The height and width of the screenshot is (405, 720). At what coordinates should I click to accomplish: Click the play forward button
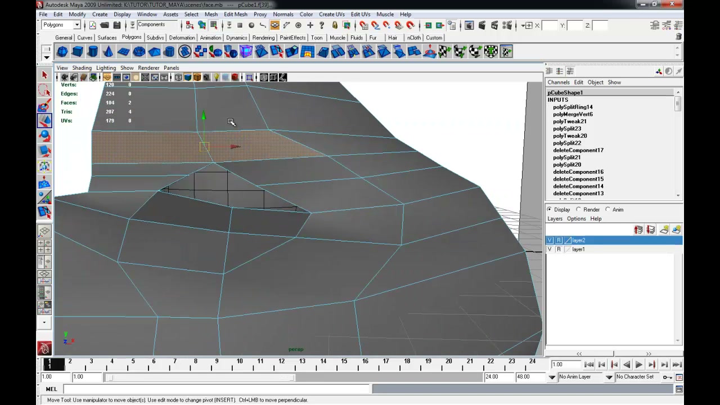tap(639, 364)
